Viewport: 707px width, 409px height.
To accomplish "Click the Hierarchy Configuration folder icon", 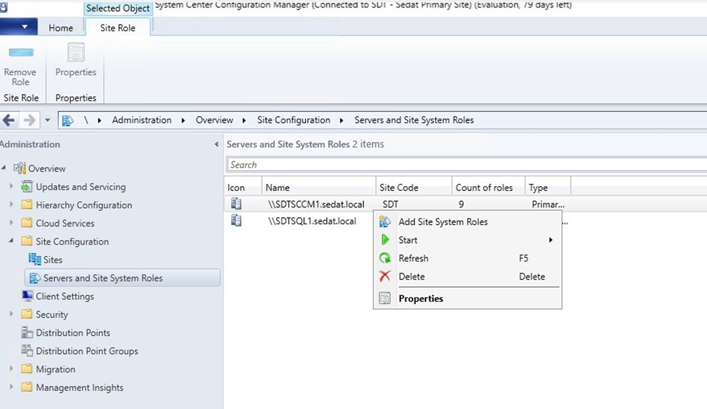I will [27, 204].
